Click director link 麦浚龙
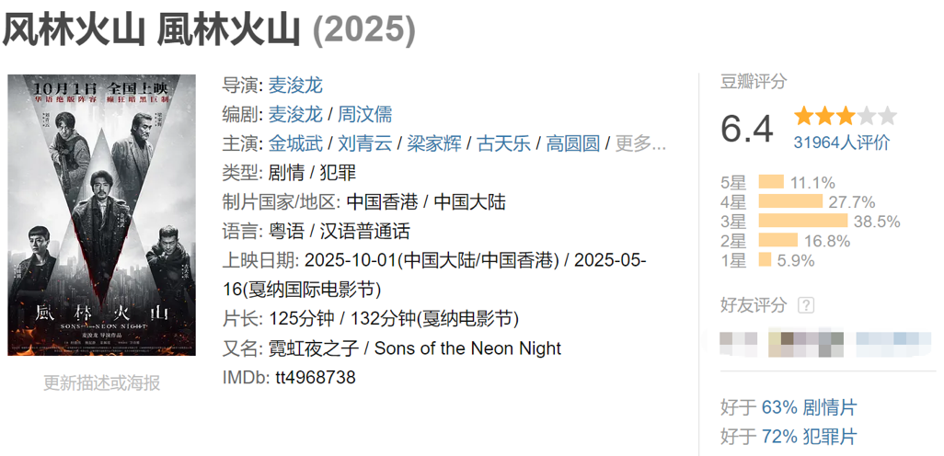944x456 pixels. [x=295, y=85]
